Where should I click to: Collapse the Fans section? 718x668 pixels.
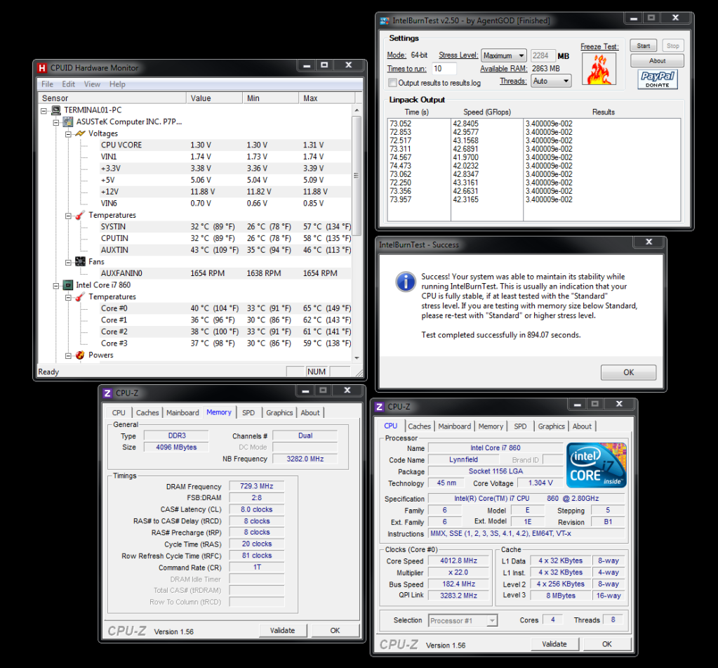click(x=68, y=263)
